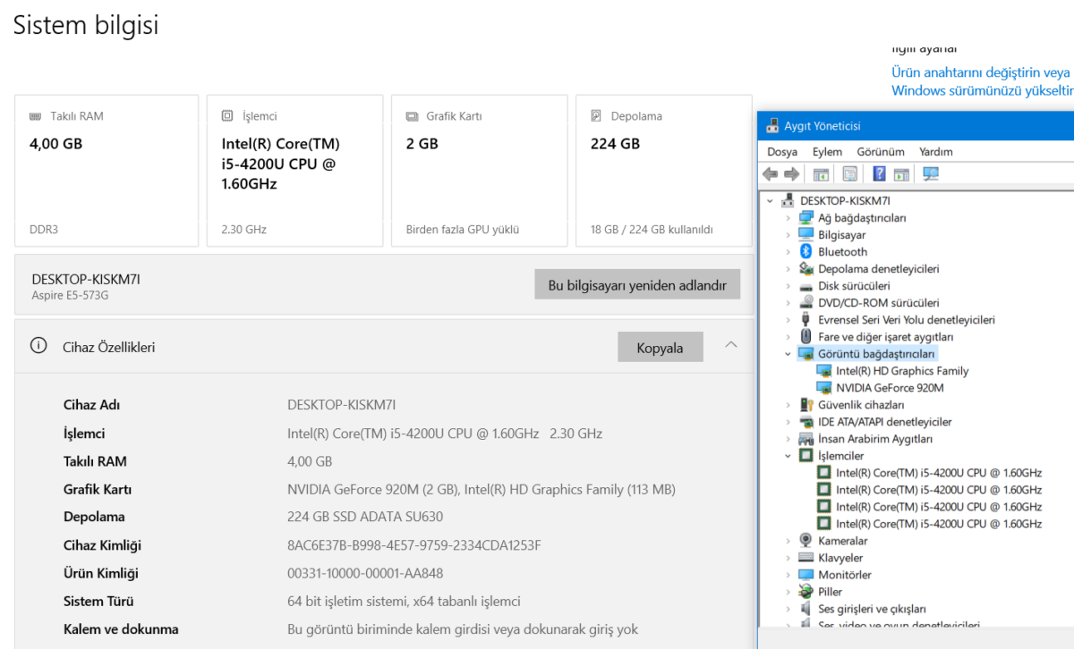
Task: Expand the Ağ bağdaştırıcıları node
Action: click(x=788, y=218)
